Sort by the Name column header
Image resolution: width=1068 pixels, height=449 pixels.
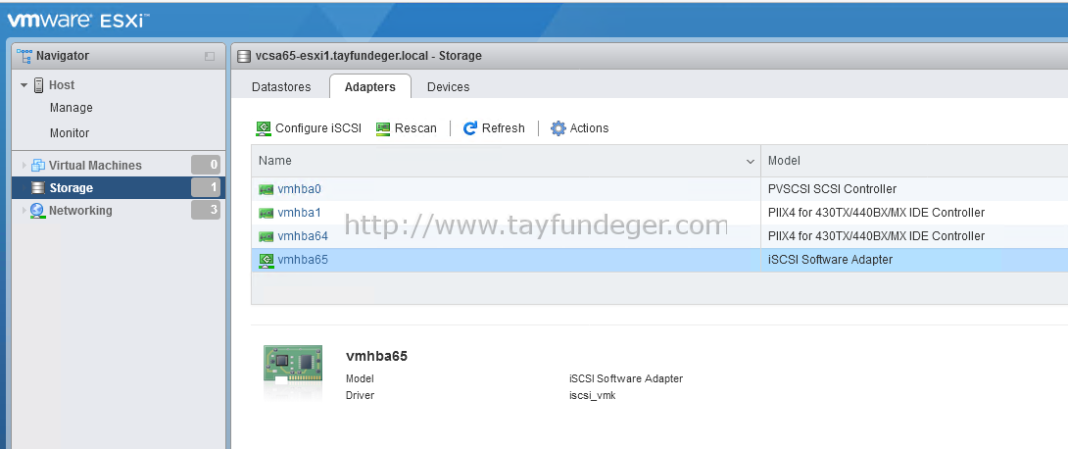pos(506,161)
